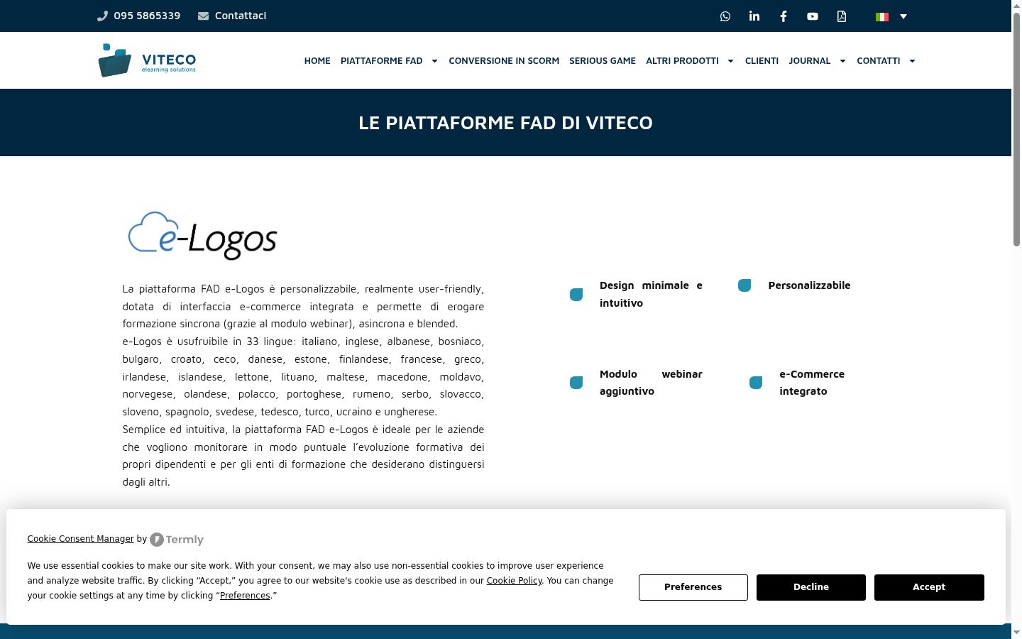Open the YouTube channel icon
1022x639 pixels.
813,16
